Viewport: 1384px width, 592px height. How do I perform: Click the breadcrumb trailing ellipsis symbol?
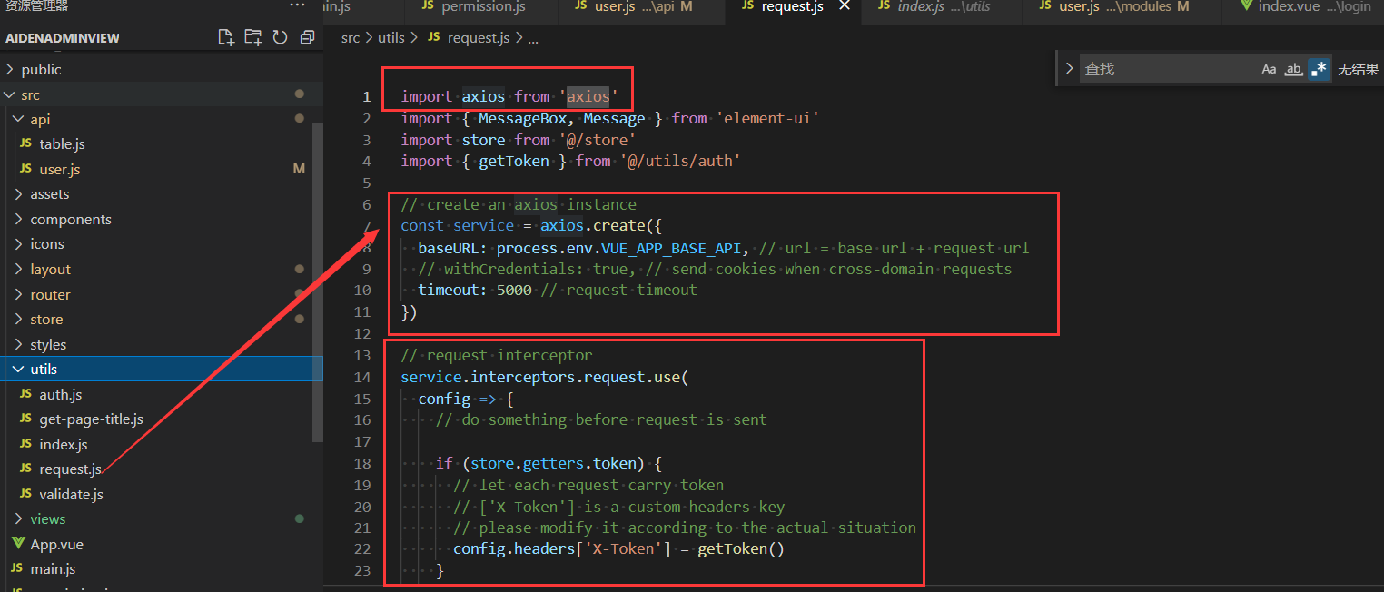tap(533, 38)
